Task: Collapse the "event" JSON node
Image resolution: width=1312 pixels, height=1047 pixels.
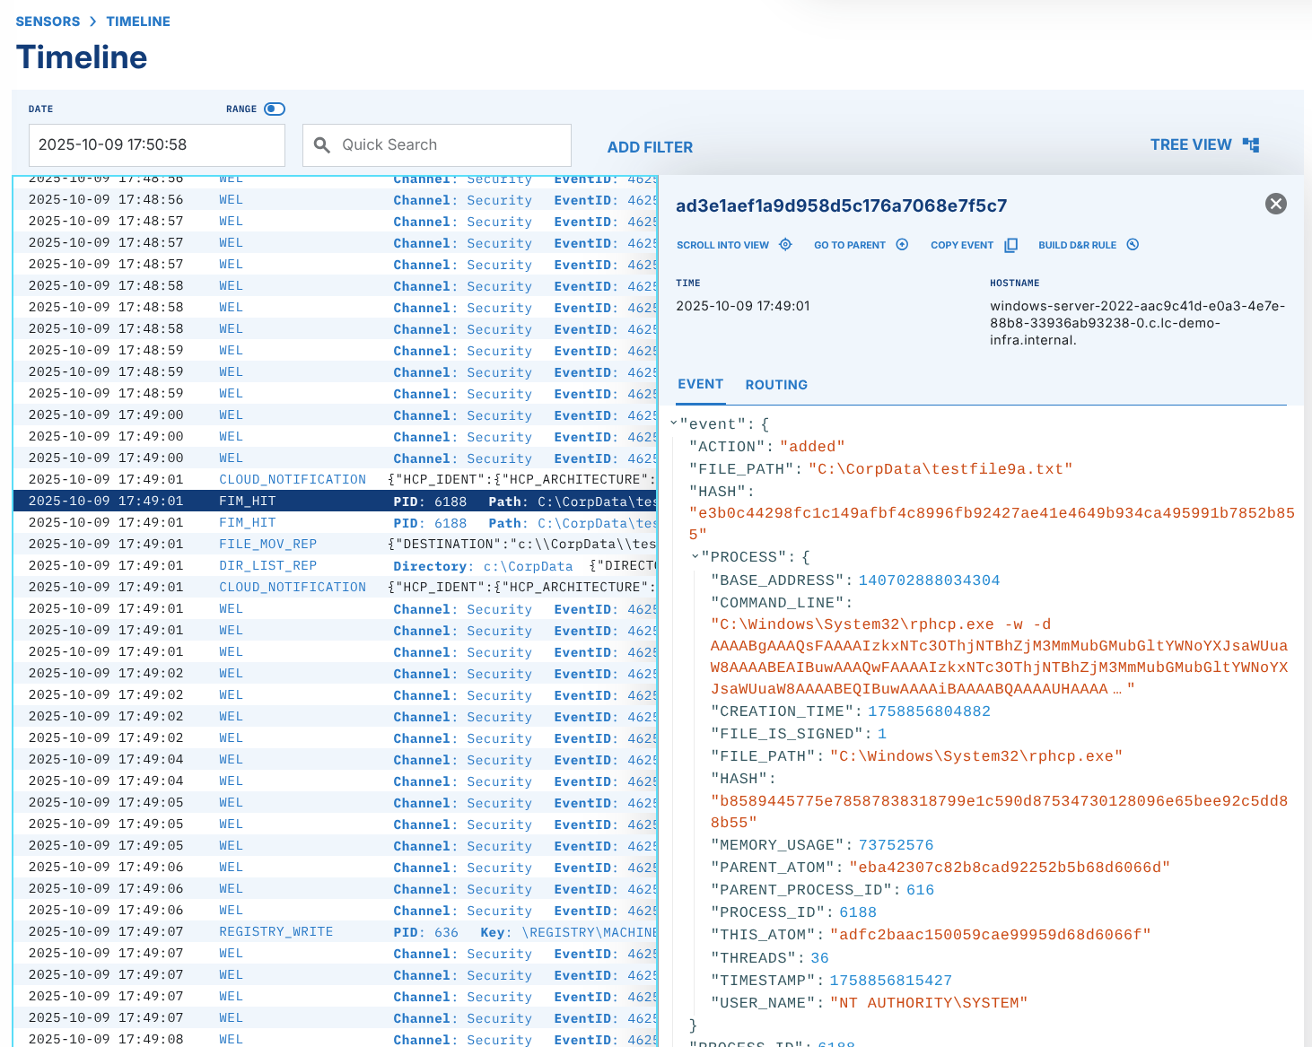Action: [x=674, y=423]
